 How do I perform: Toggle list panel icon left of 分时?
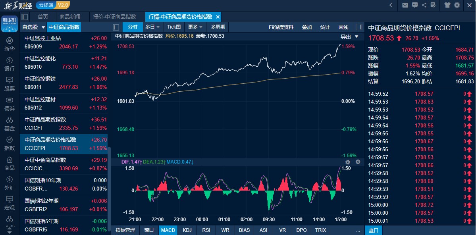116,27
